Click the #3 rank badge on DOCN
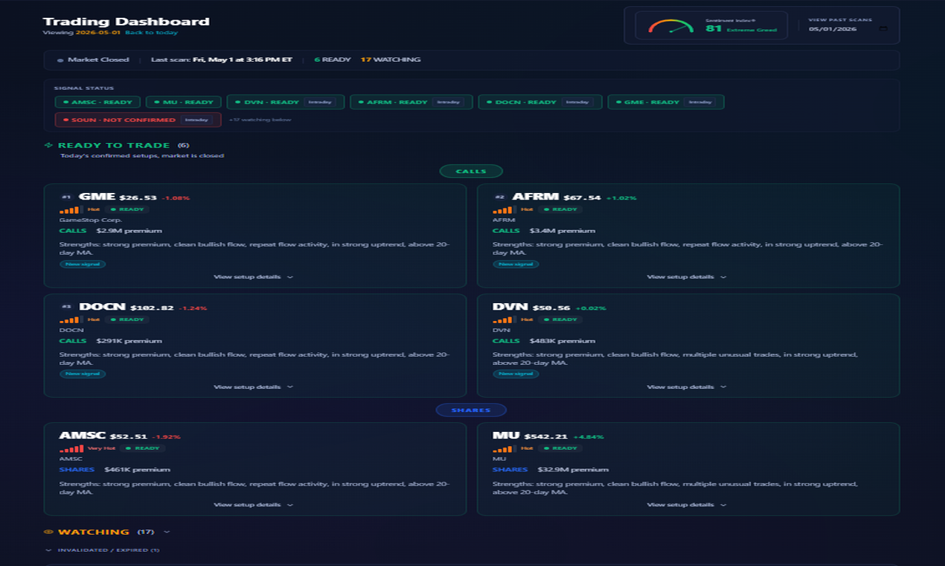 [66, 307]
